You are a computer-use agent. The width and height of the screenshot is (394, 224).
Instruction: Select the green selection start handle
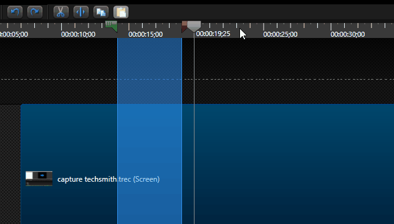pos(112,26)
